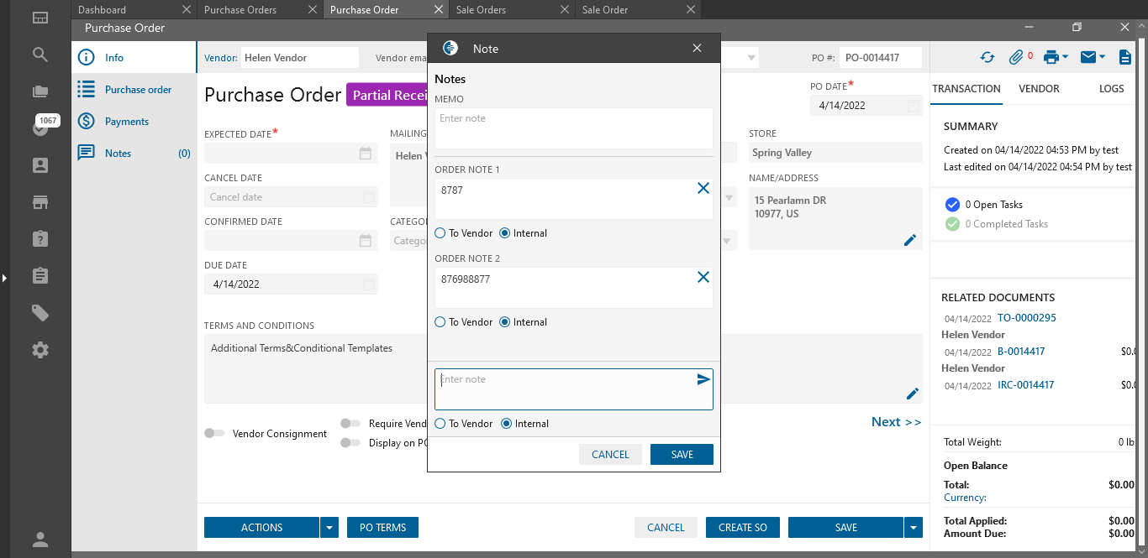The width and height of the screenshot is (1148, 558).
Task: Open the settings gear in left sidebar
Action: pyautogui.click(x=40, y=350)
